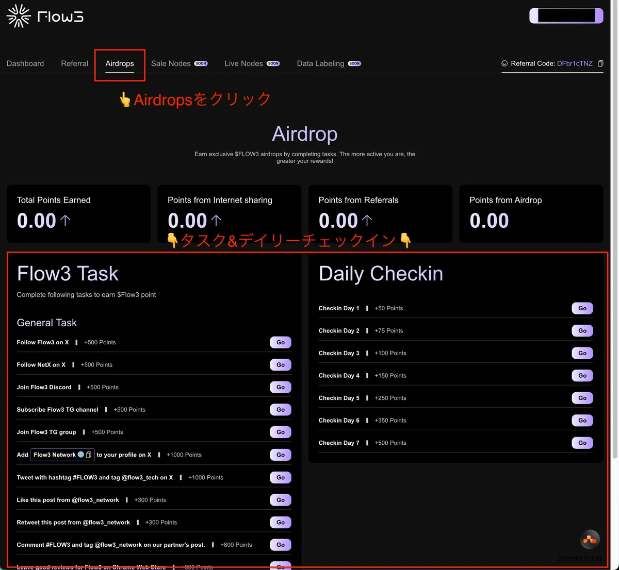Click Go for Checkin Day 2
Viewport: 619px width, 570px height.
(582, 331)
